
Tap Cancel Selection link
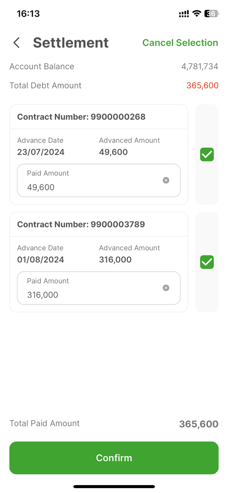click(x=180, y=43)
